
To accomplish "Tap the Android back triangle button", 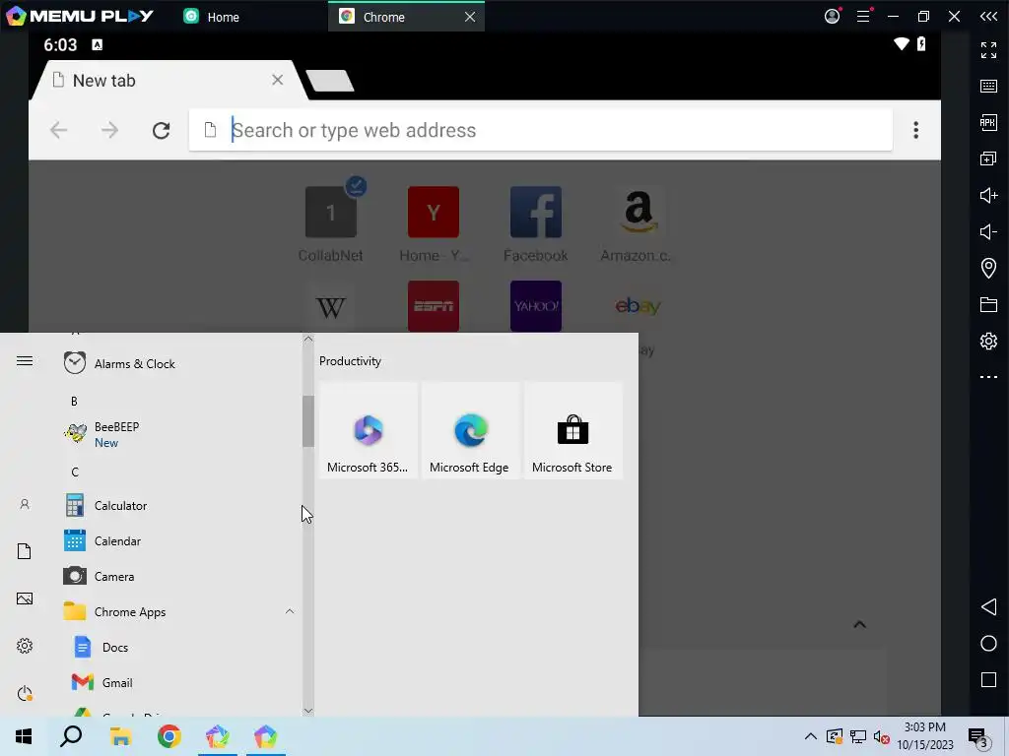I will (988, 606).
